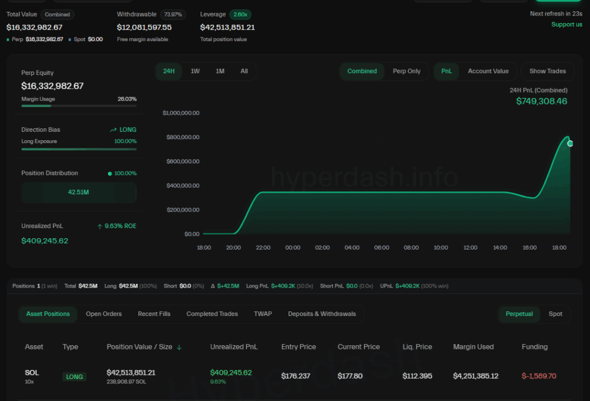Click the Entry Price column header
The height and width of the screenshot is (401, 590).
coord(299,347)
